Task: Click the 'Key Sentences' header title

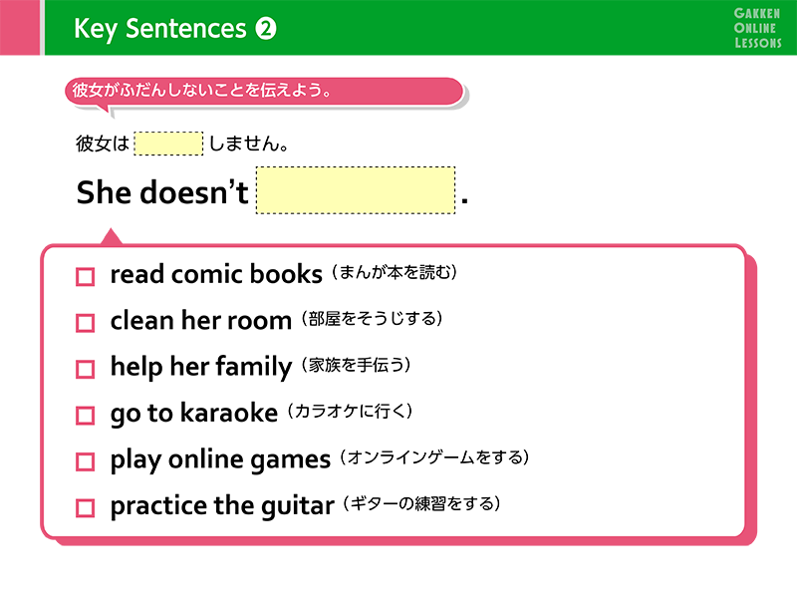Action: 159,29
